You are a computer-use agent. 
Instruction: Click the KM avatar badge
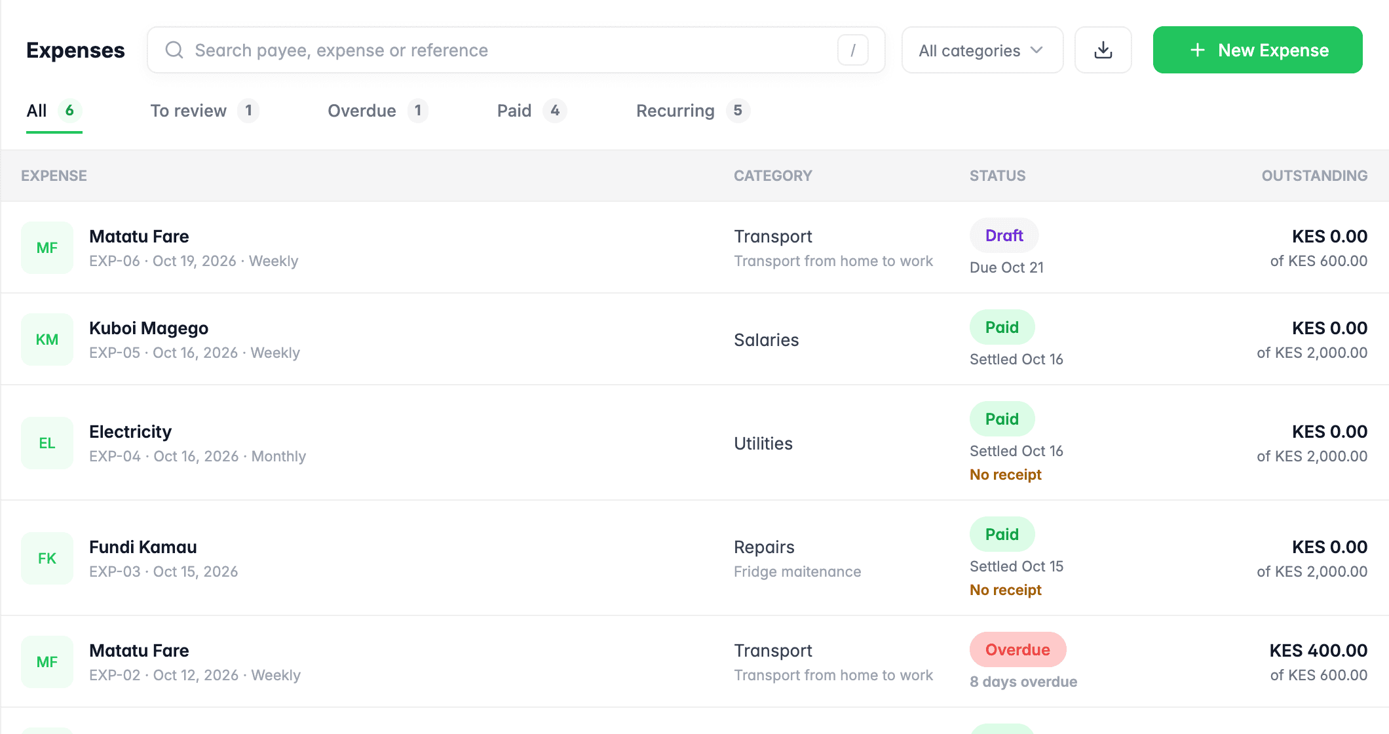pos(47,339)
